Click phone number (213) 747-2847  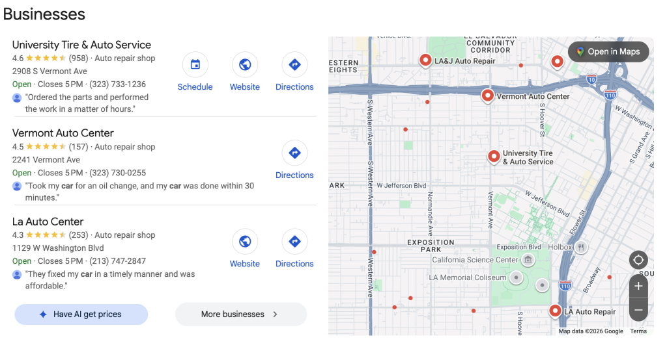point(117,261)
